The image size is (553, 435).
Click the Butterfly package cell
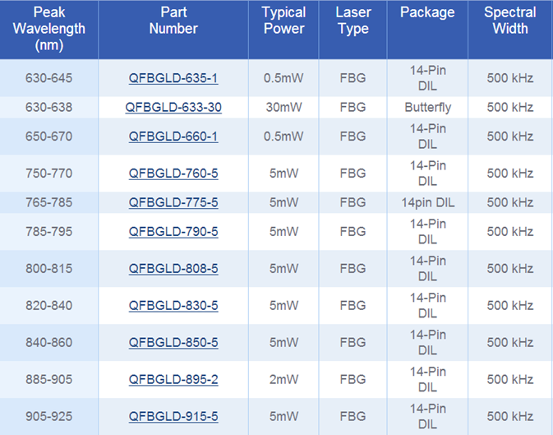pos(427,108)
